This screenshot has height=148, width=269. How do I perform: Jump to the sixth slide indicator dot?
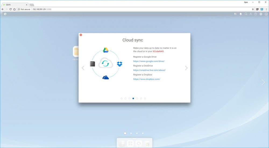point(141,98)
